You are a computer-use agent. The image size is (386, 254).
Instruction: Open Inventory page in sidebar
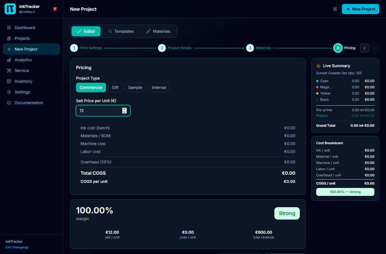coord(31,81)
